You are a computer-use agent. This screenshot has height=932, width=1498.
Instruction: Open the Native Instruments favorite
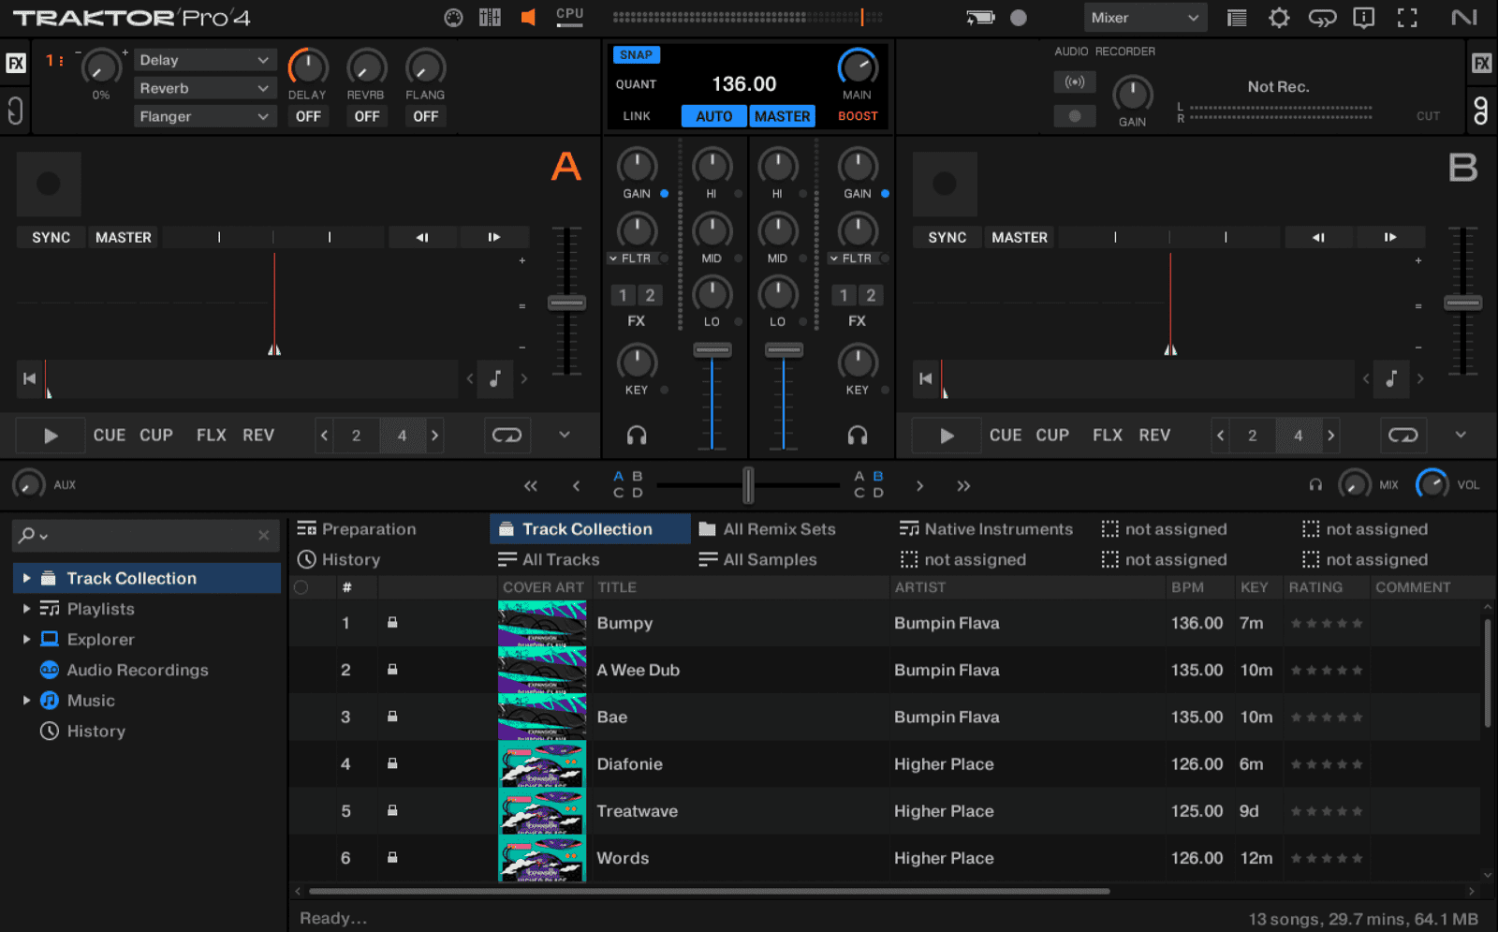tap(986, 529)
